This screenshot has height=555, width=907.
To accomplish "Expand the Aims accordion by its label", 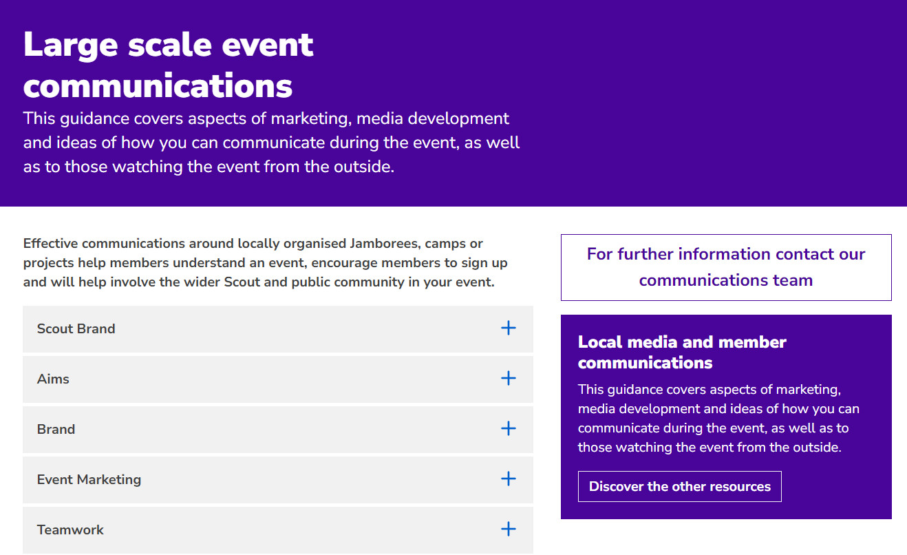I will pos(53,379).
